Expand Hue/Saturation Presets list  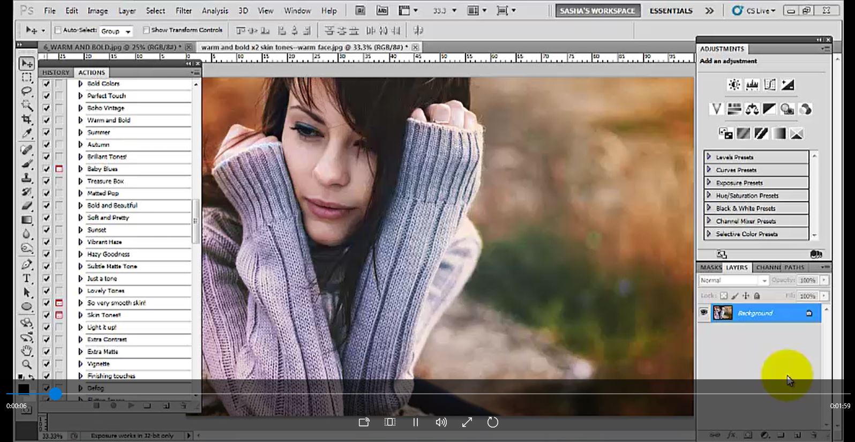[x=709, y=196]
